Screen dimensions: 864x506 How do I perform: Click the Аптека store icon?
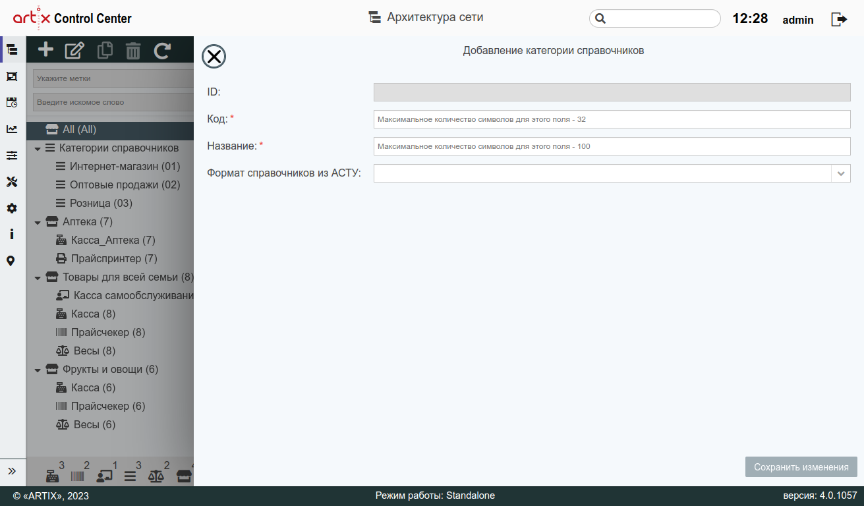[x=52, y=222]
